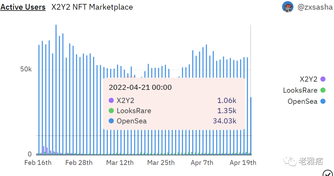This screenshot has width=334, height=176.
Task: Click the Apr 7th x-axis label
Action: 202,163
